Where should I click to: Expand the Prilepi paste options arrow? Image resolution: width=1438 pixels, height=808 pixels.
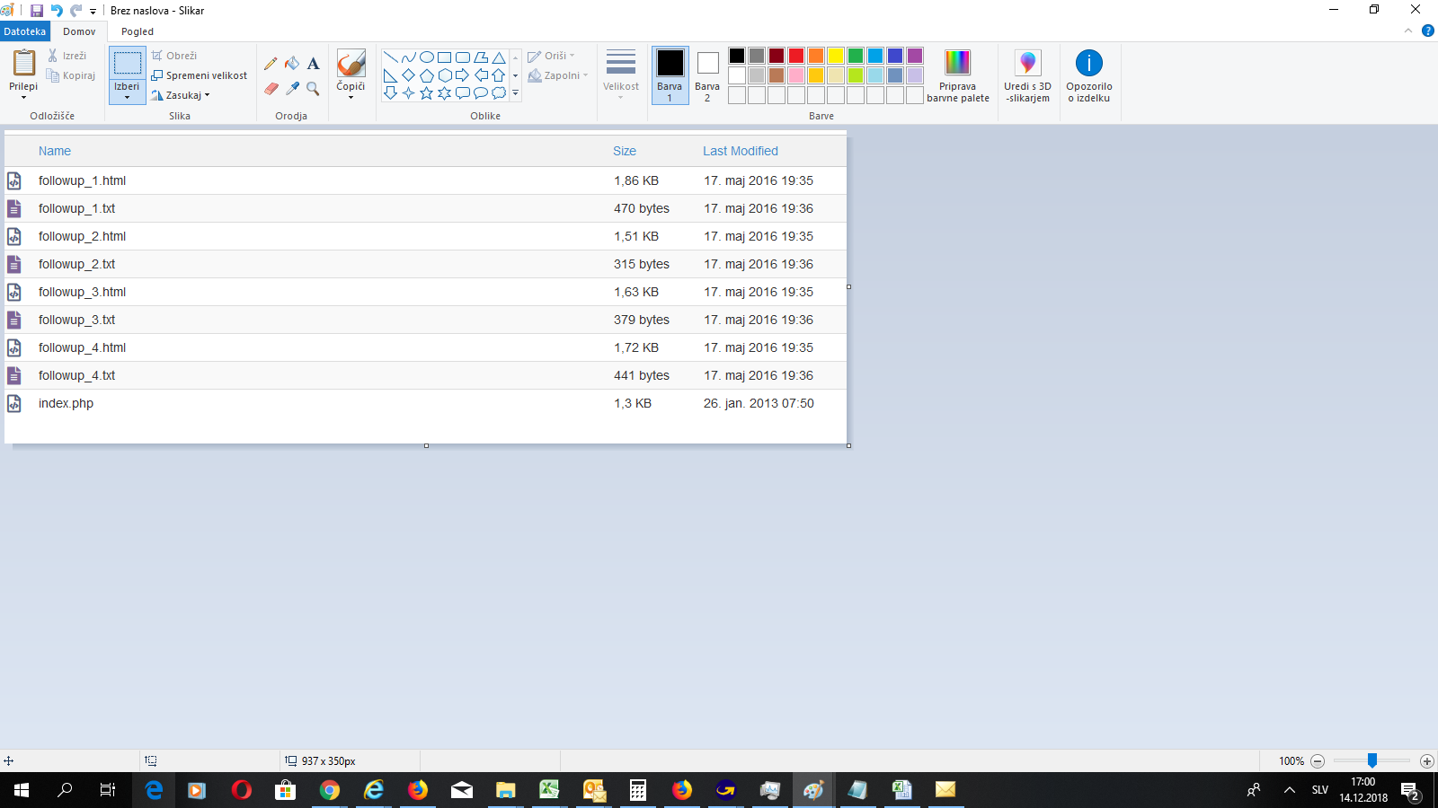point(23,96)
